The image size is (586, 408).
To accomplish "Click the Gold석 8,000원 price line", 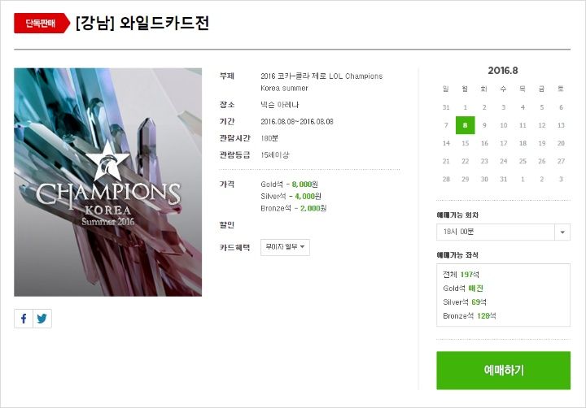I will pyautogui.click(x=289, y=184).
